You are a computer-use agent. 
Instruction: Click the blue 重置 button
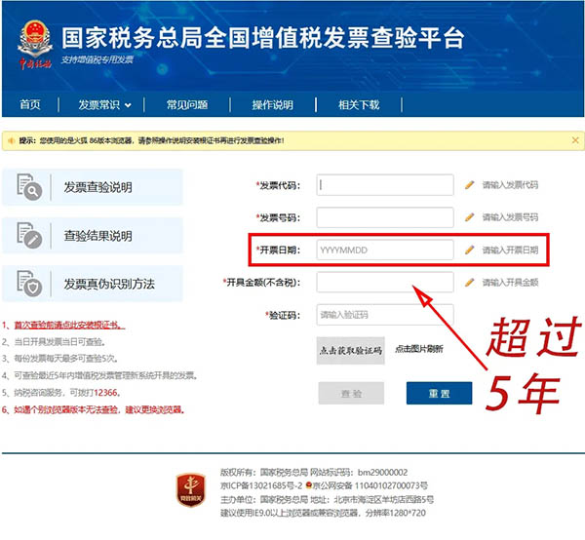pos(439,393)
